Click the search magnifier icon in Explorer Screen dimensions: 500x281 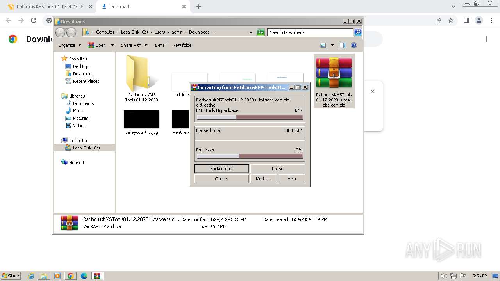[x=358, y=32]
